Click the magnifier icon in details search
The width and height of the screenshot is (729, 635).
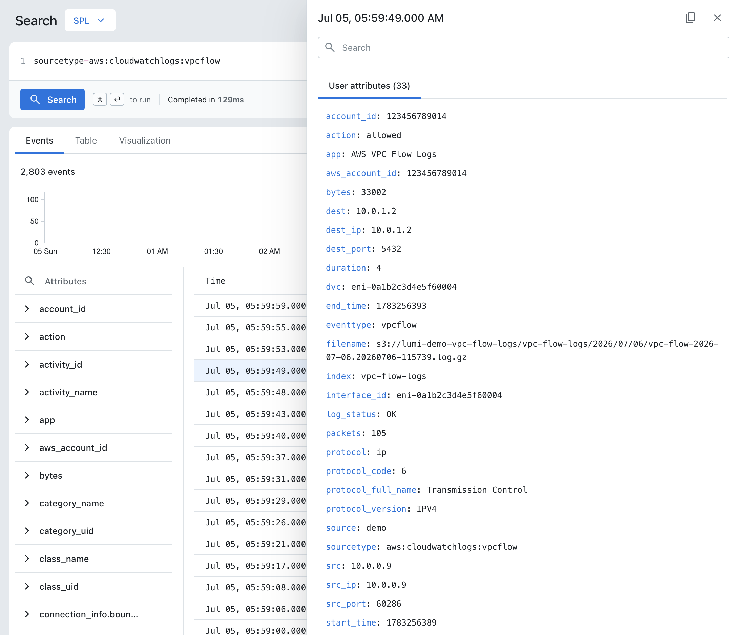(x=330, y=47)
